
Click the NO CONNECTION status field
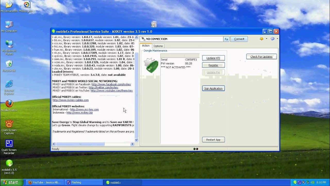[x=182, y=39]
